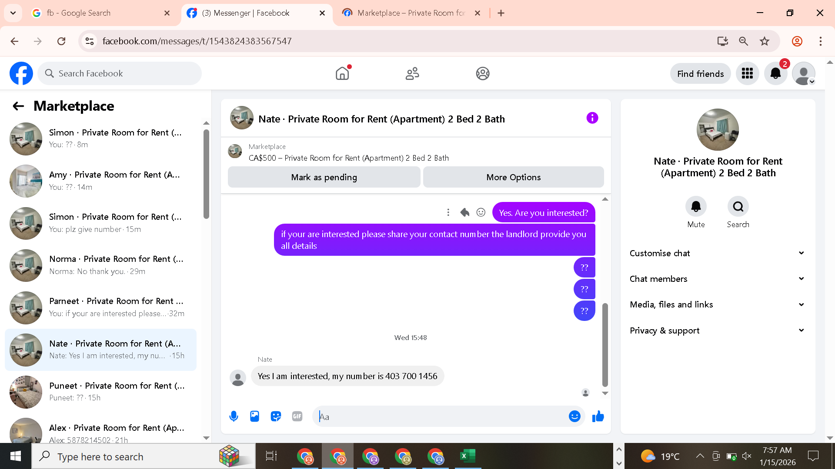Screen dimensions: 835x469
Task: Open the notifications bell
Action: 775,73
